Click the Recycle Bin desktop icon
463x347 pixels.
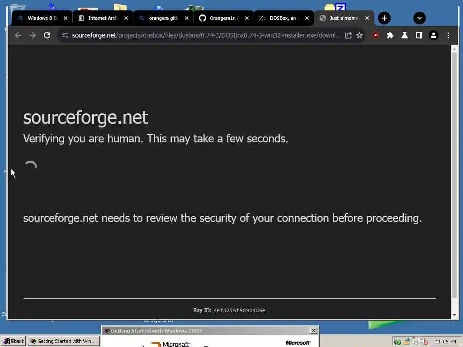point(18,8)
